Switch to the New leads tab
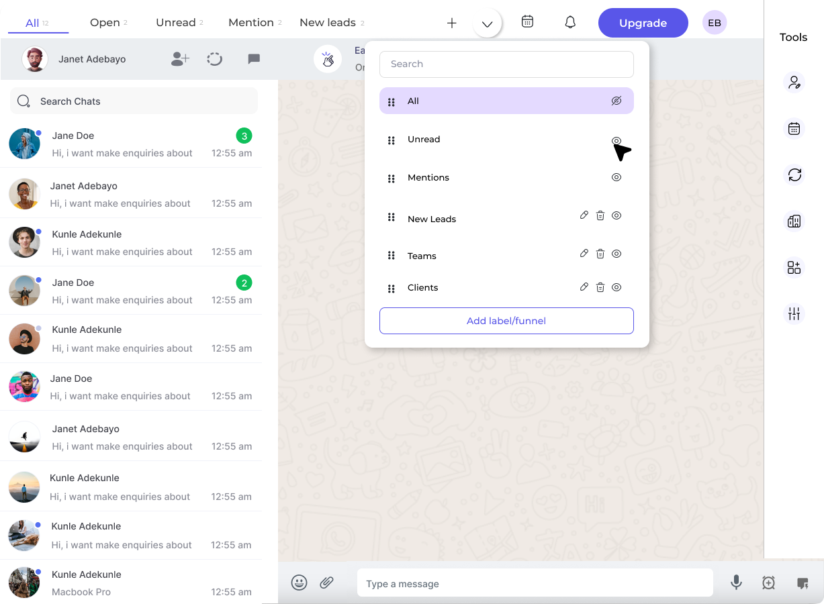Viewport: 824px width, 604px height. coord(332,22)
